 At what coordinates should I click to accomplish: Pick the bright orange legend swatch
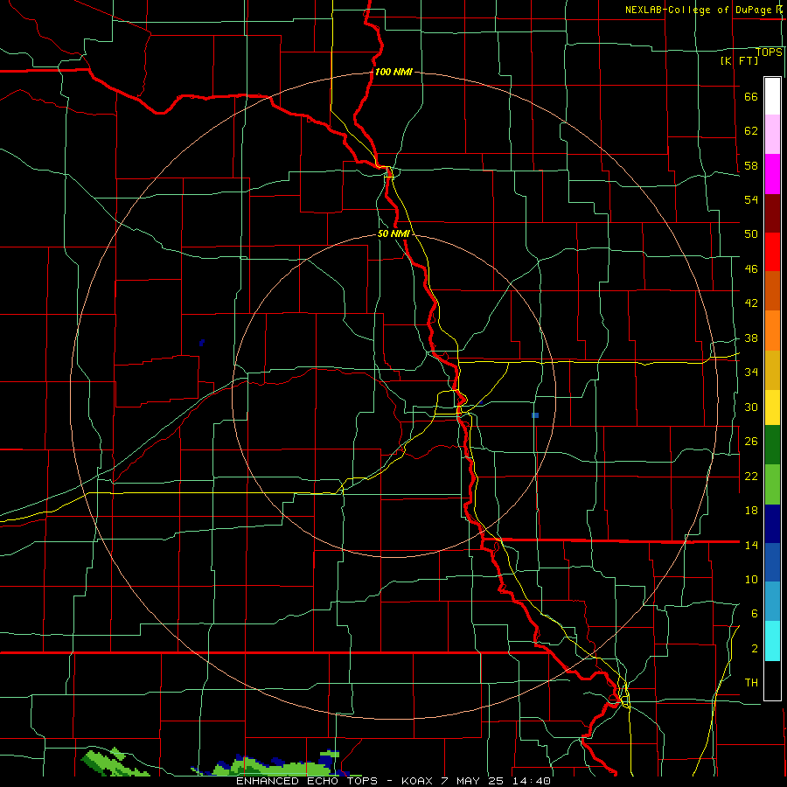point(772,331)
